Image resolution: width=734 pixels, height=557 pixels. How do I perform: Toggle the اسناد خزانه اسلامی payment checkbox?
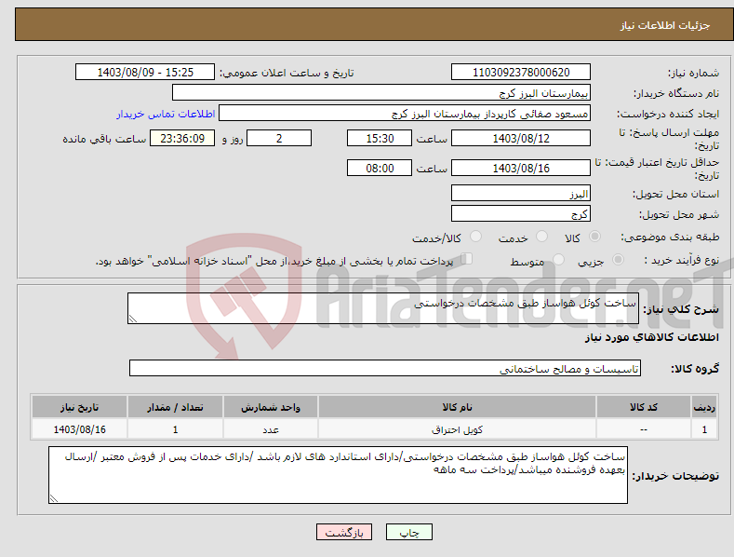[x=467, y=259]
